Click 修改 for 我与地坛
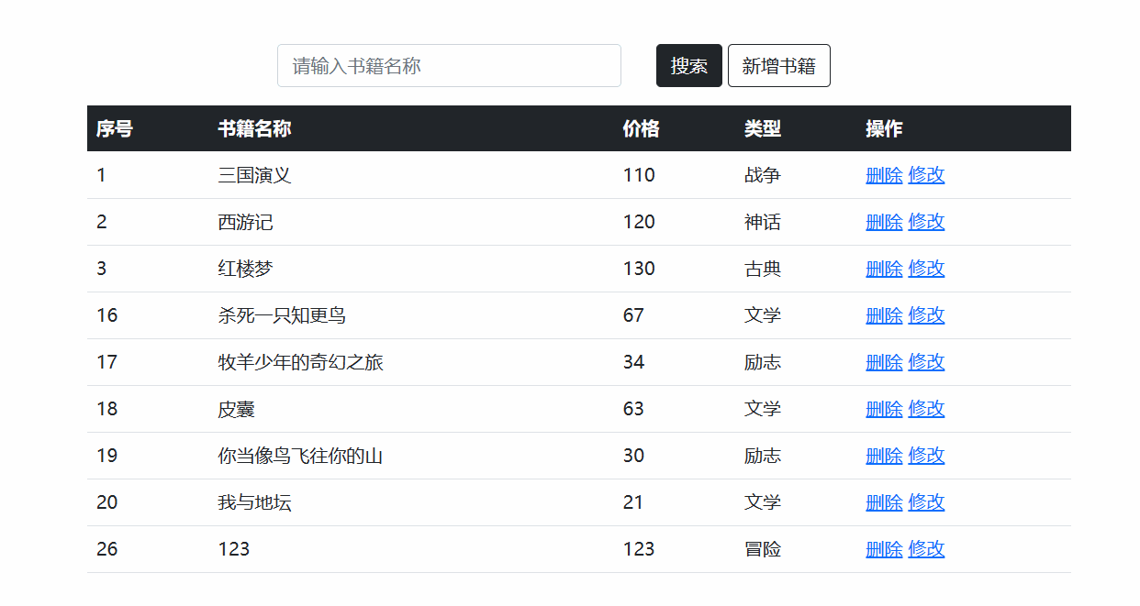Image resolution: width=1140 pixels, height=606 pixels. point(926,502)
